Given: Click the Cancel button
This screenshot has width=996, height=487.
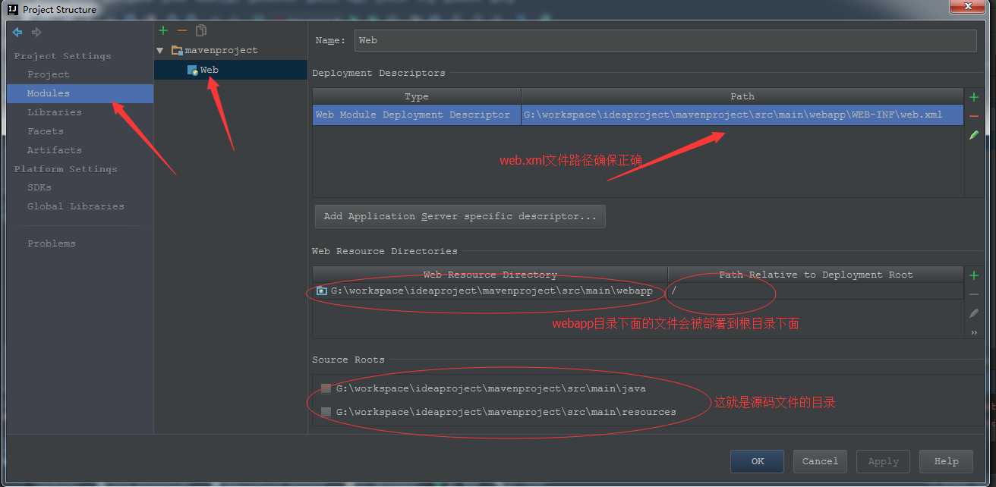Looking at the screenshot, I should [x=821, y=461].
